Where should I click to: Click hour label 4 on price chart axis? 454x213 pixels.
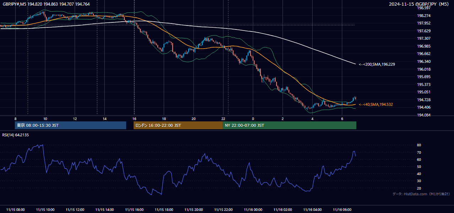(312, 119)
